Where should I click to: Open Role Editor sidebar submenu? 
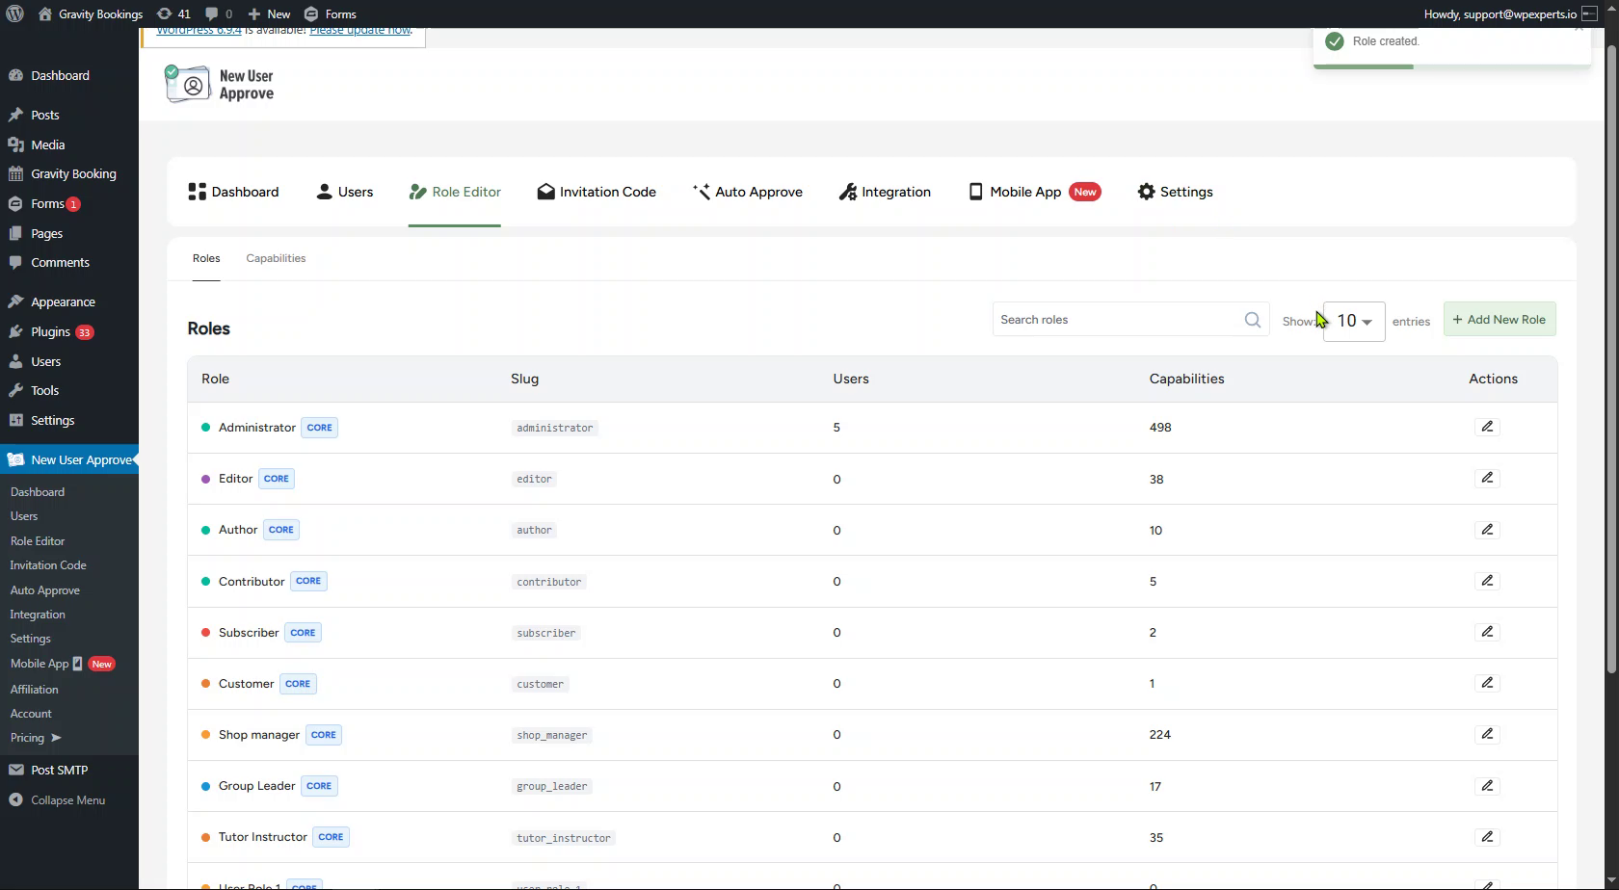pyautogui.click(x=38, y=541)
